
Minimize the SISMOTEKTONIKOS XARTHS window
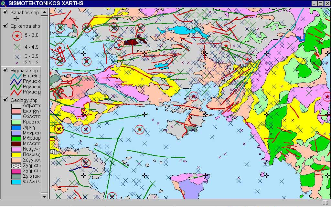coord(314,4)
